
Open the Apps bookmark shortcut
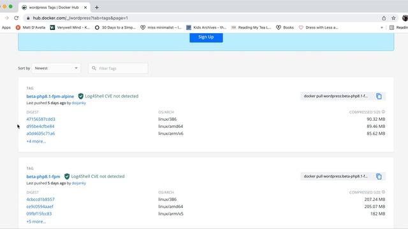pos(6,27)
